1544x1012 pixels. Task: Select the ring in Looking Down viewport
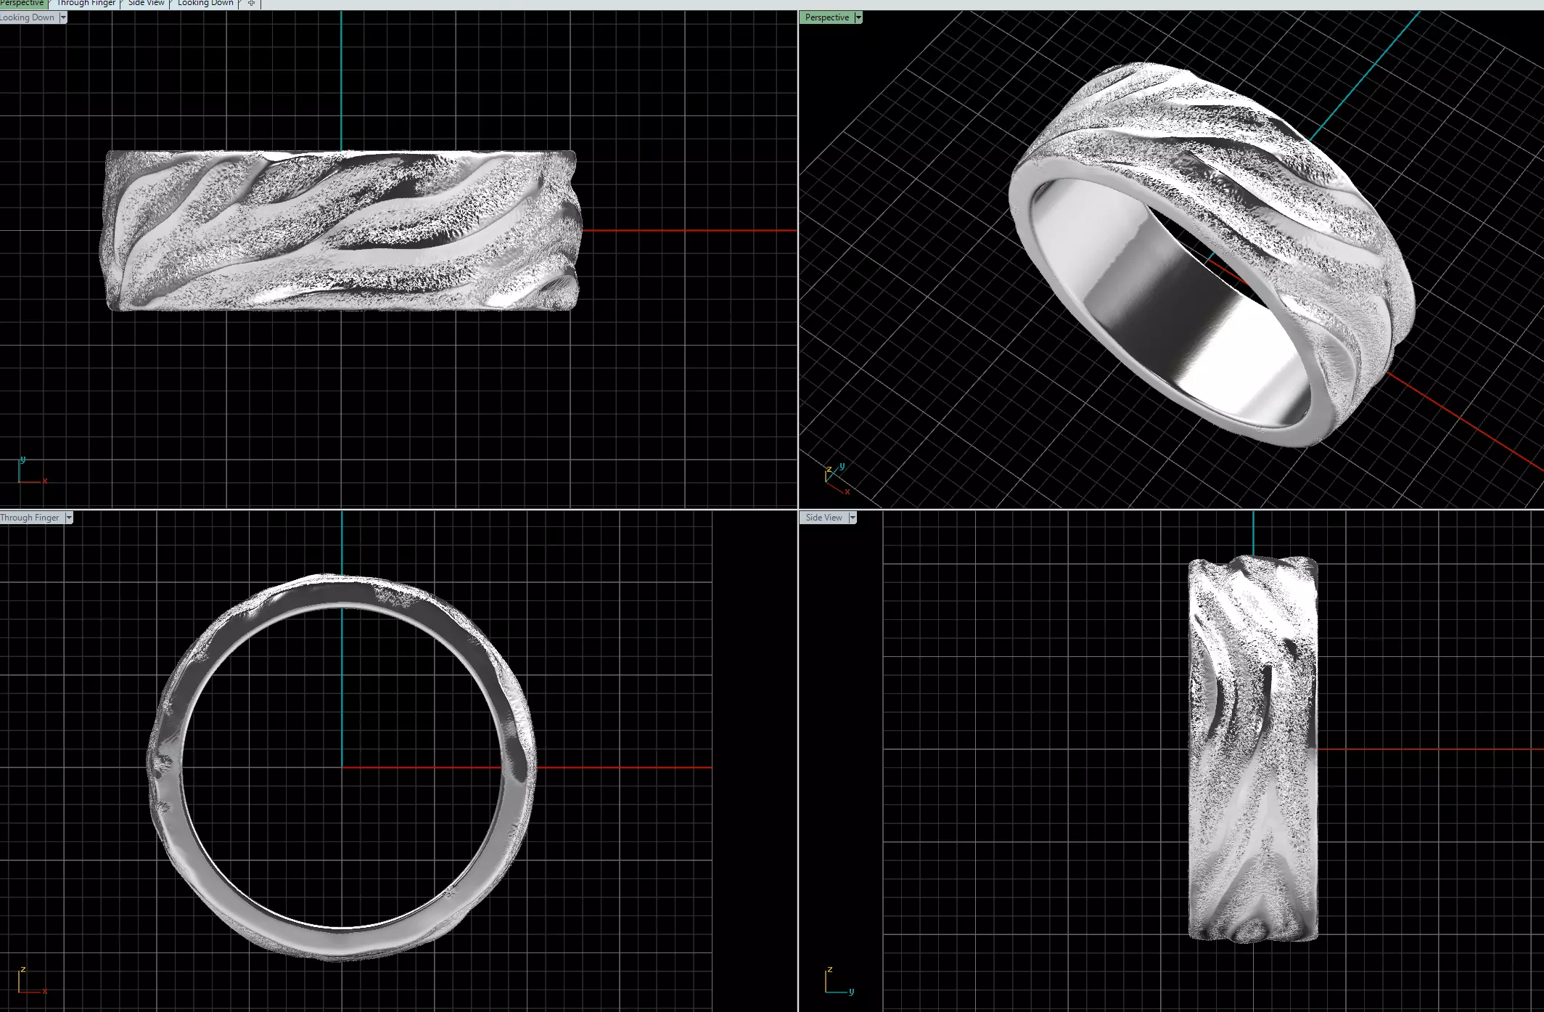pyautogui.click(x=340, y=231)
